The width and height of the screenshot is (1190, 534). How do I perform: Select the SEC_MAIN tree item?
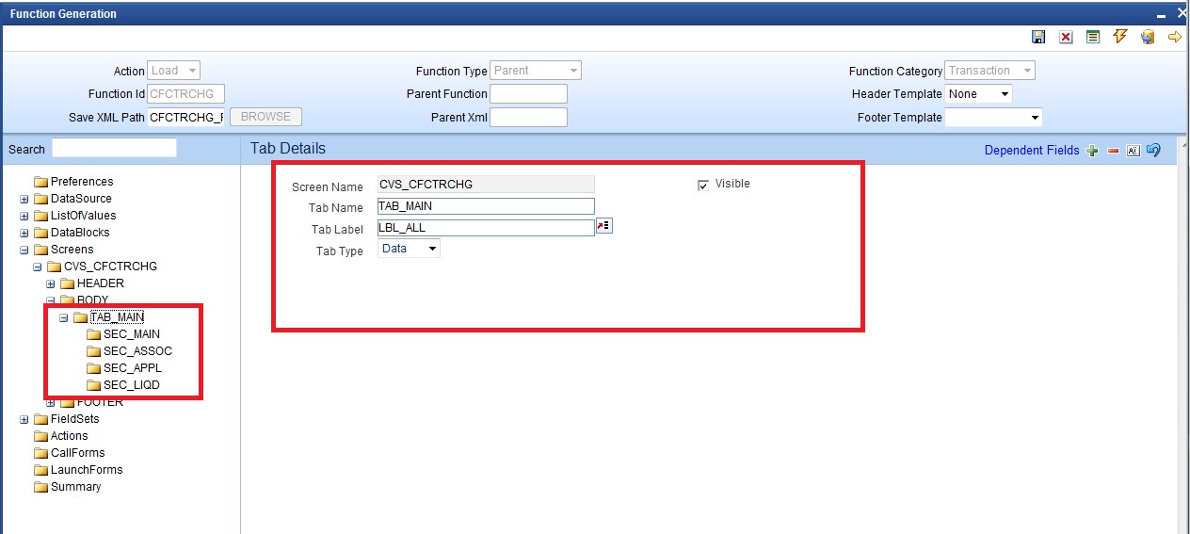coord(132,334)
